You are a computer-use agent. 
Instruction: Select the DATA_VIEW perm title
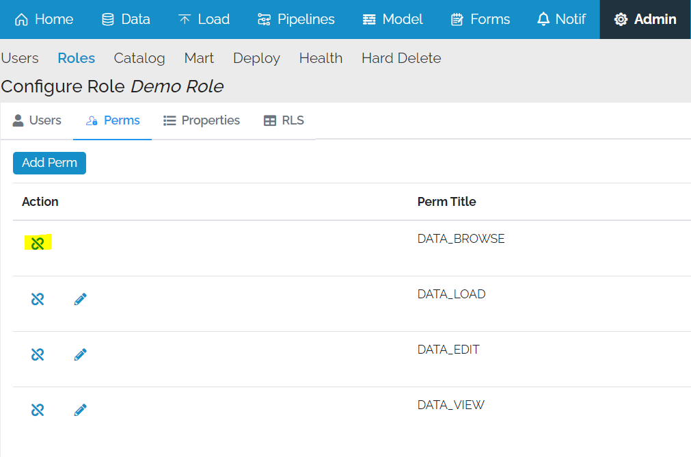[451, 405]
